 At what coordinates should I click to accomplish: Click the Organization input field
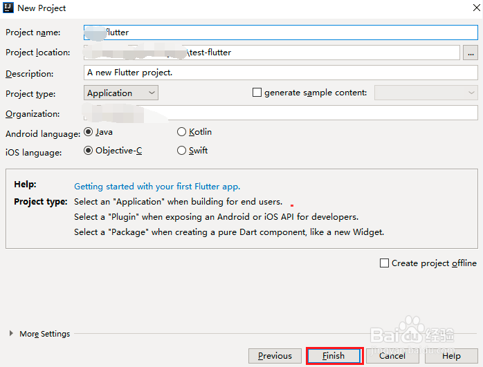(x=281, y=113)
